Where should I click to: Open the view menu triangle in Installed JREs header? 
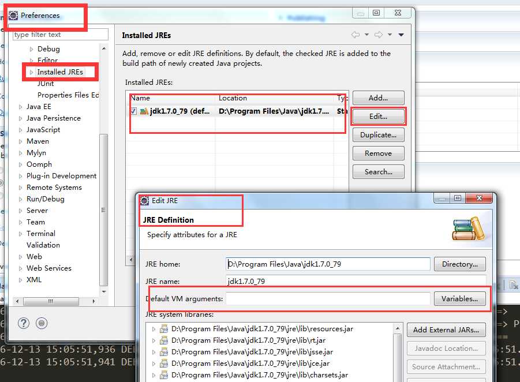point(401,35)
